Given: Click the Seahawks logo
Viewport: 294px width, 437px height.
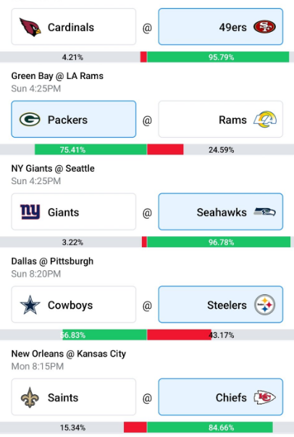Looking at the screenshot, I should pos(264,212).
